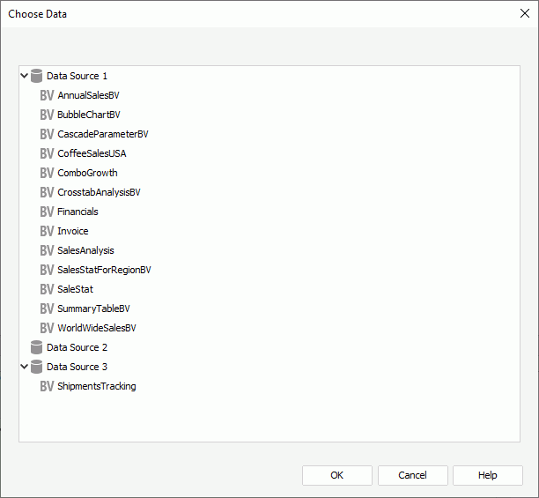Select the Invoice business view
Image resolution: width=539 pixels, height=498 pixels.
[x=73, y=231]
